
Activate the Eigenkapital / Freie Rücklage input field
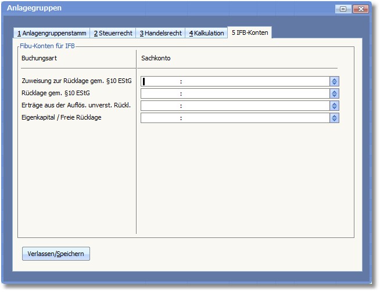click(235, 118)
